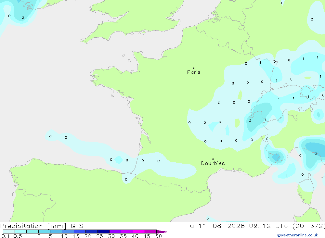Click the Precipitation [mm] GFS title
Screen dimensions: 325x238
click(x=42, y=226)
